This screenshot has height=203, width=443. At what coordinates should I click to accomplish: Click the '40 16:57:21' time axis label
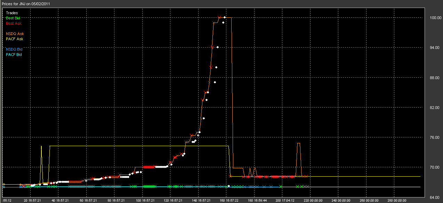point(60,200)
